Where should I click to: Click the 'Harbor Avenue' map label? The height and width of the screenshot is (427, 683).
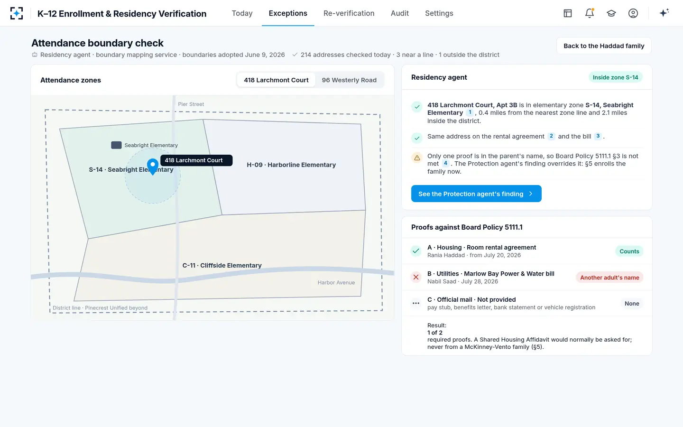336,283
